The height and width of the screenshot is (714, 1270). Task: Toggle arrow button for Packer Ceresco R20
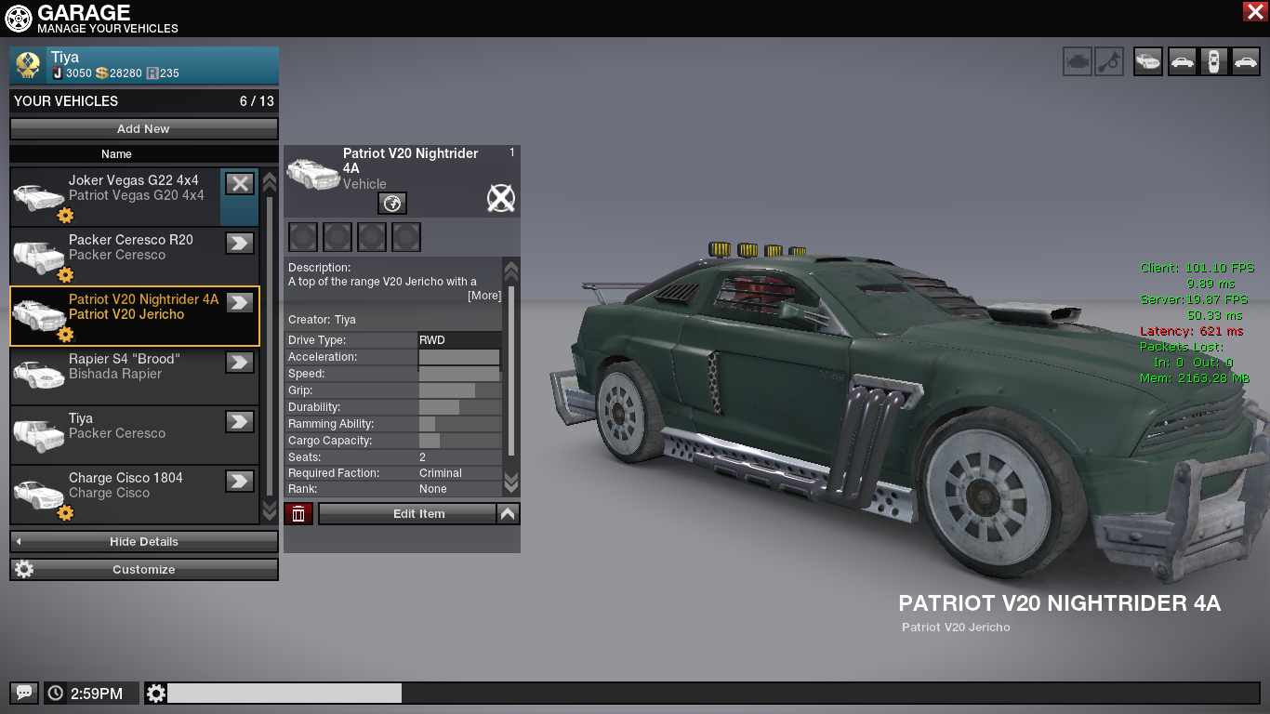[240, 243]
